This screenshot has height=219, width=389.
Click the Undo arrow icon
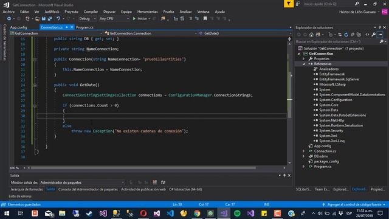[58, 19]
